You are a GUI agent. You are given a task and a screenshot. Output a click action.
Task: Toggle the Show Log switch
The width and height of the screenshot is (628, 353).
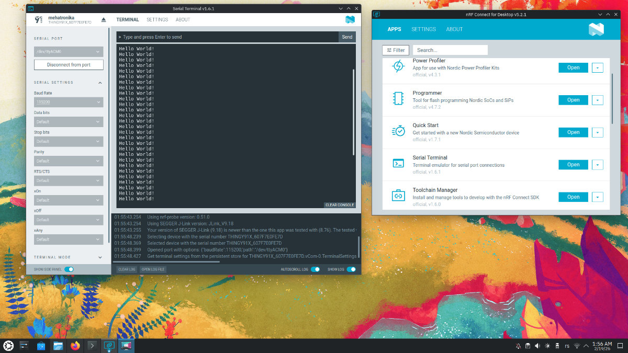(351, 269)
